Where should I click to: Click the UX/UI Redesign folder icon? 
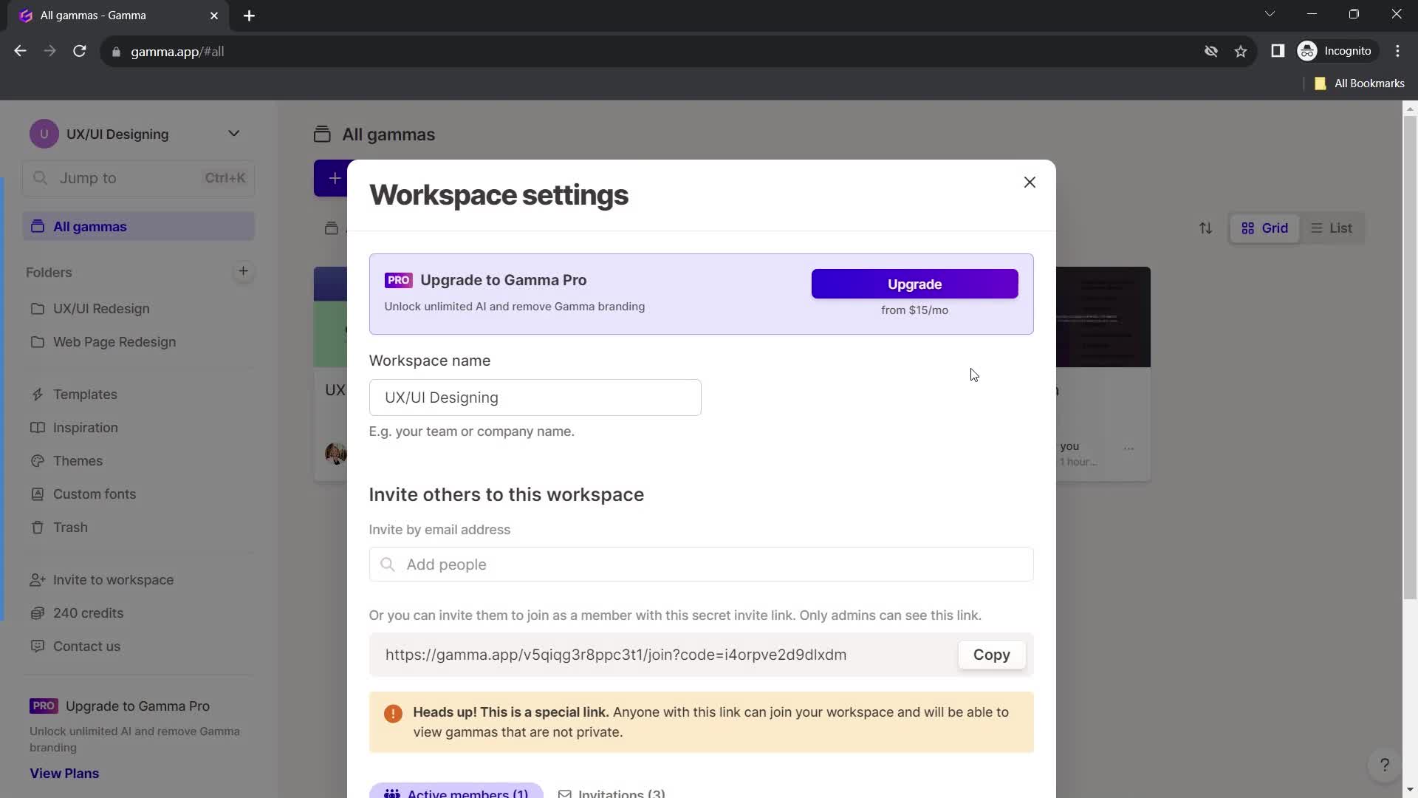38,309
